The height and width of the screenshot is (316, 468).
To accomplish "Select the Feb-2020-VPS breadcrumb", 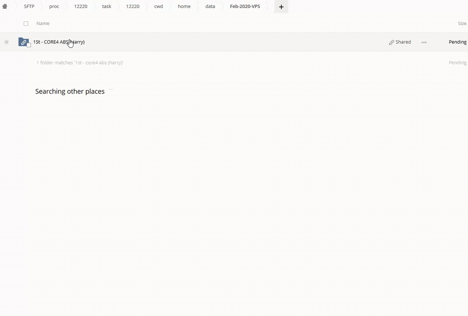I will click(245, 7).
